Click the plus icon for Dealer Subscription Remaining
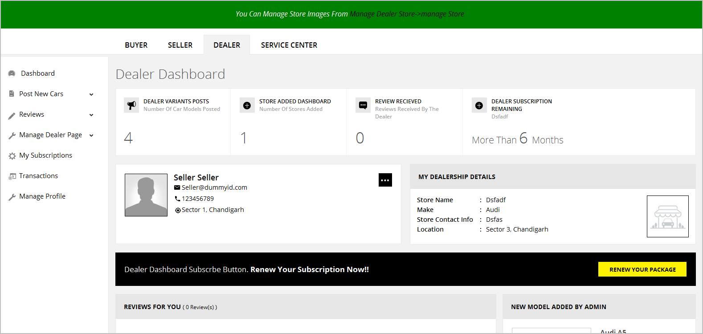This screenshot has height=334, width=703. click(479, 105)
